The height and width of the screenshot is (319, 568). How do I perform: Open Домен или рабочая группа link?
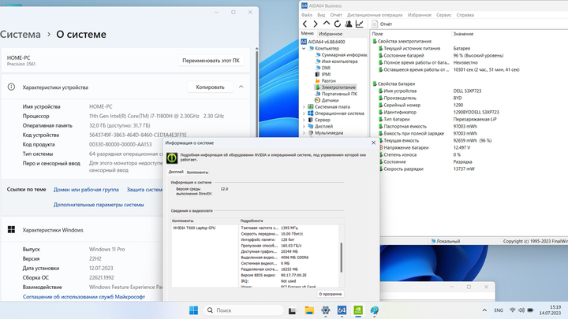coord(86,190)
